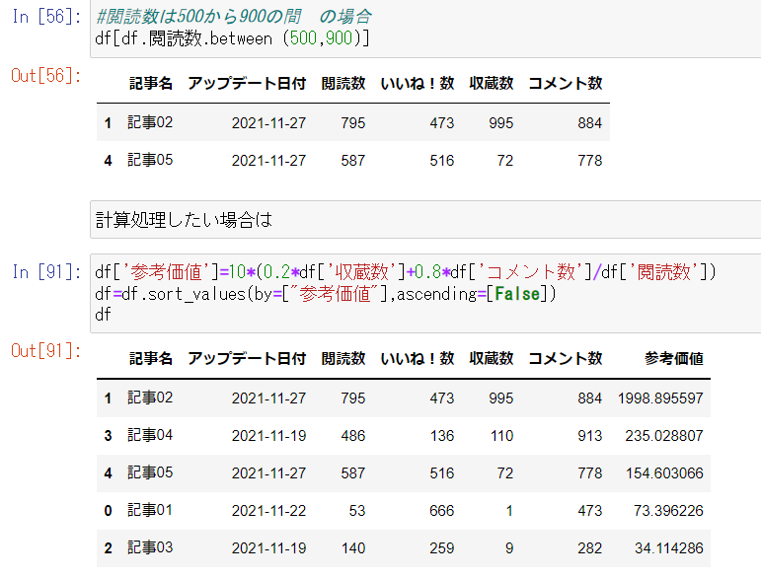The width and height of the screenshot is (761, 579).
Task: Click the 1998.895597 value in the 参考価値 column
Action: [660, 398]
